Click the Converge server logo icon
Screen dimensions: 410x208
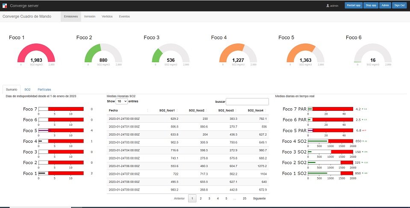click(x=5, y=6)
